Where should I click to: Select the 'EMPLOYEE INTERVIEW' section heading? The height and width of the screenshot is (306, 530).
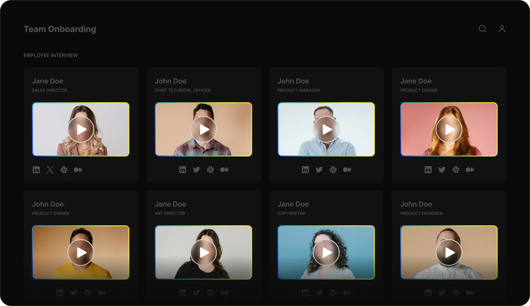pos(51,55)
